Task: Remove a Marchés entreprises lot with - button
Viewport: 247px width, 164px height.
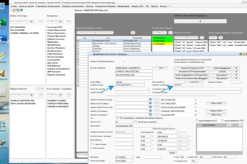Action: click(x=133, y=32)
